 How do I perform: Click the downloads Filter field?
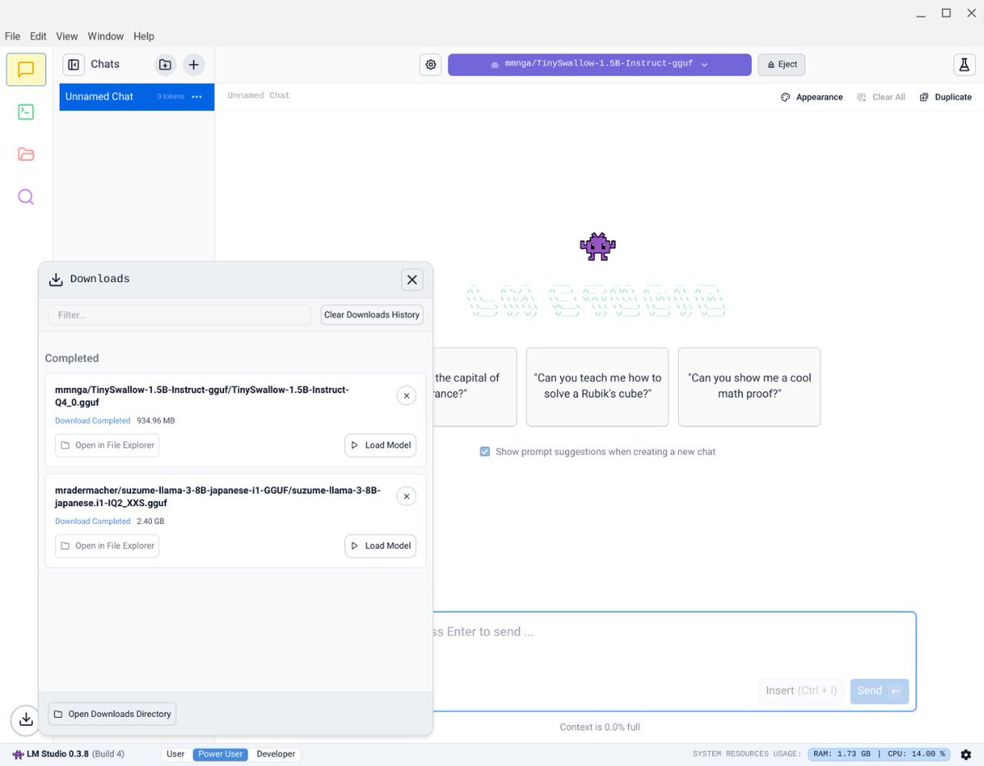click(x=180, y=315)
